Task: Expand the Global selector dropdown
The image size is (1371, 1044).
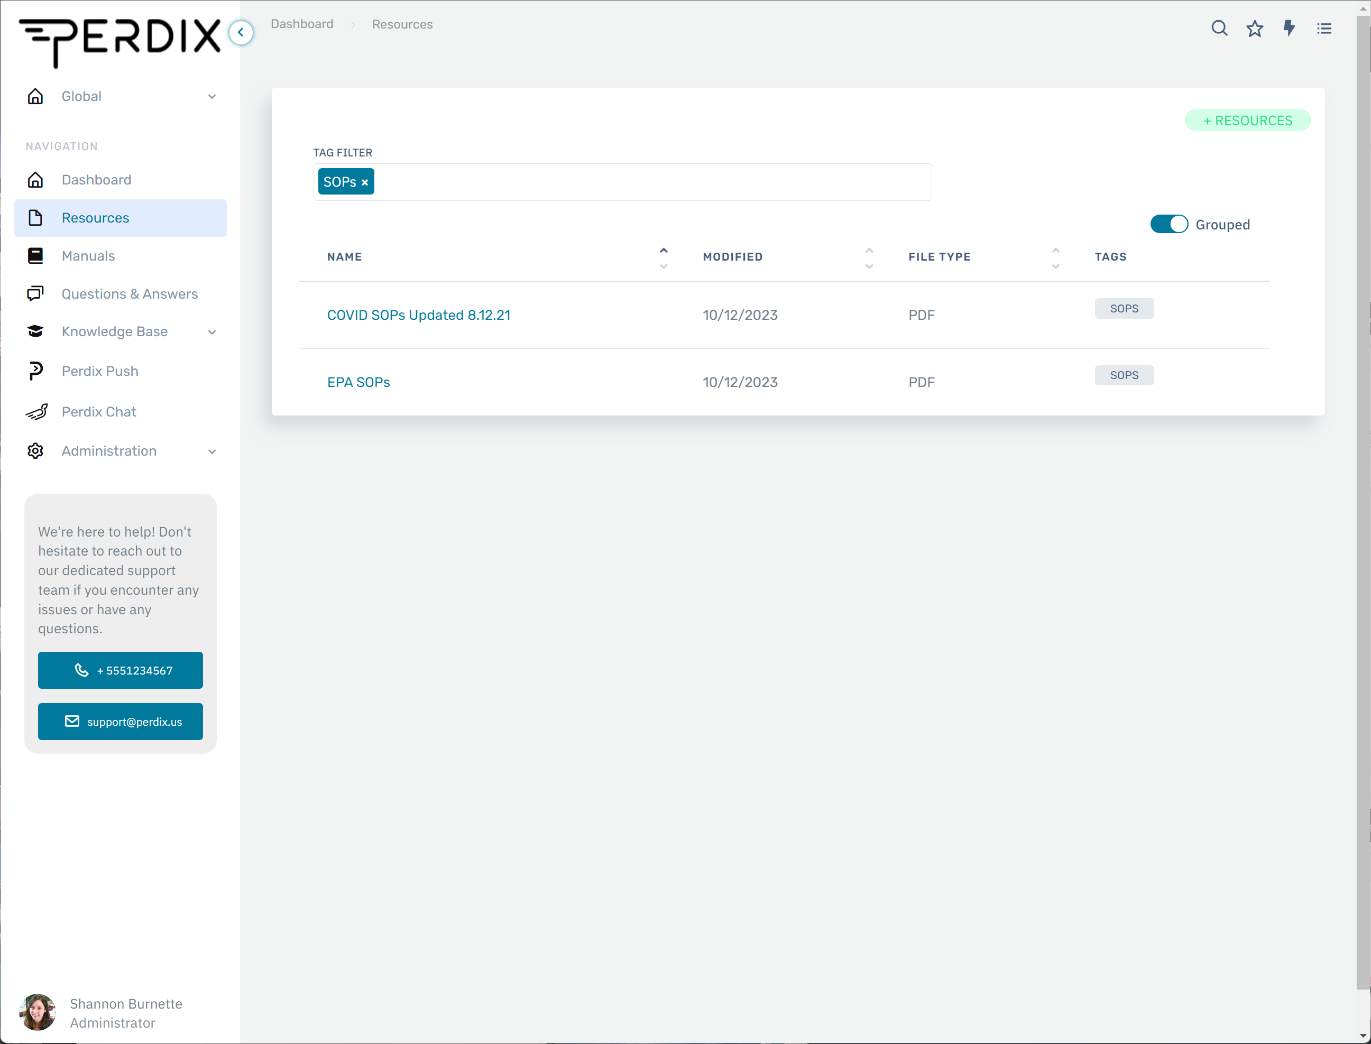Action: point(212,96)
